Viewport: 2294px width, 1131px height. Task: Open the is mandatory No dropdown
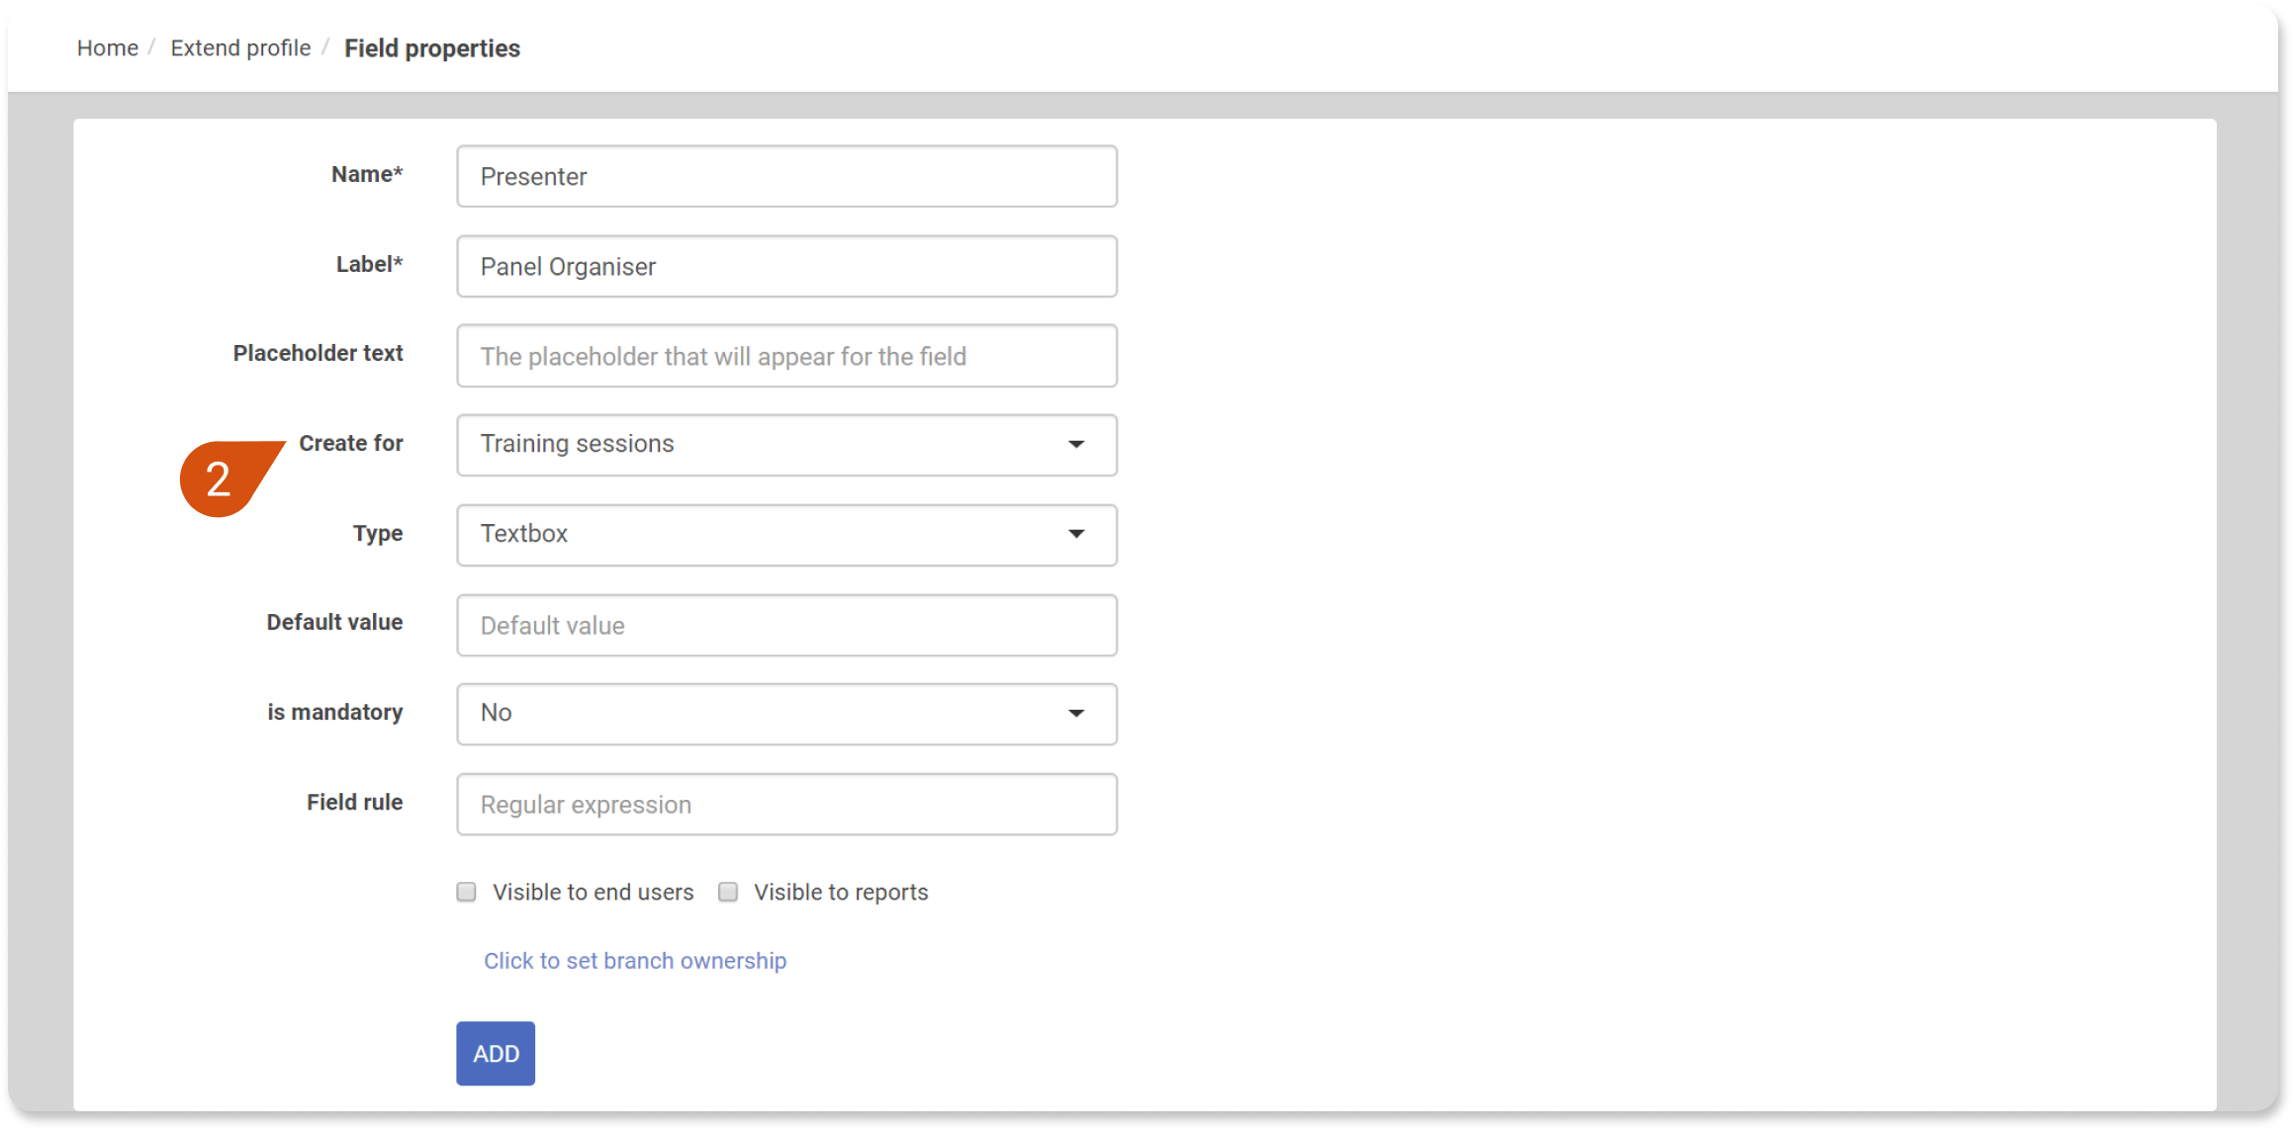click(786, 714)
